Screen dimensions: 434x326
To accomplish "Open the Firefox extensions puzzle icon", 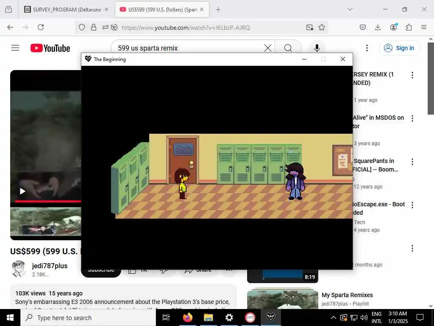I will 409,27.
